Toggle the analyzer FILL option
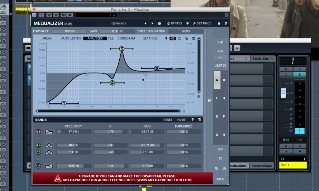The image size is (319, 191). 111,38
